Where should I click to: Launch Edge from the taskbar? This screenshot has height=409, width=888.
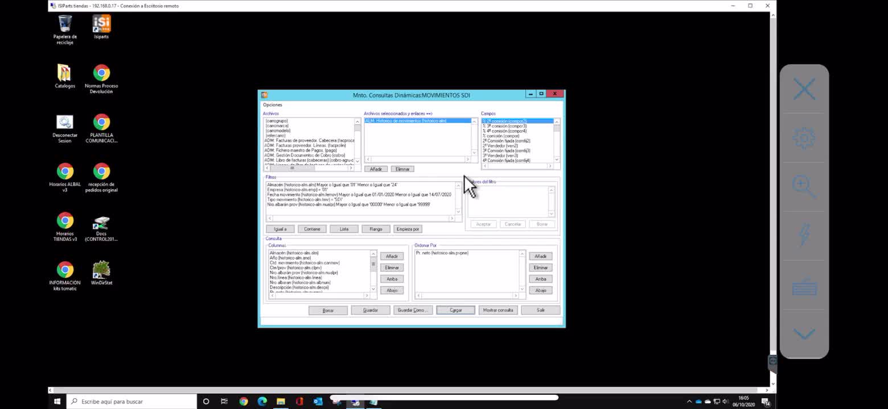[262, 401]
